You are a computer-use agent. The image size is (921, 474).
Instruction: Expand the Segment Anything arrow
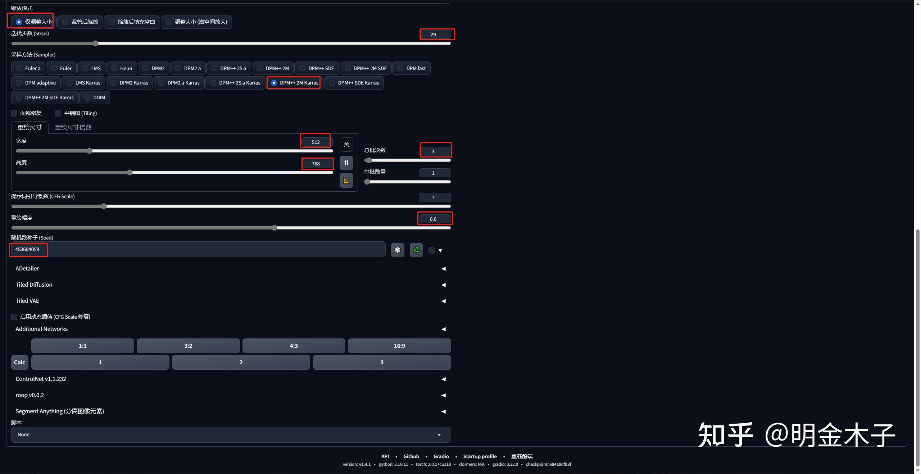[443, 411]
